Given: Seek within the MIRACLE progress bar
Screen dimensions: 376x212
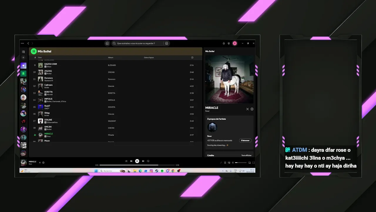Looking at the screenshot, I should point(137,165).
